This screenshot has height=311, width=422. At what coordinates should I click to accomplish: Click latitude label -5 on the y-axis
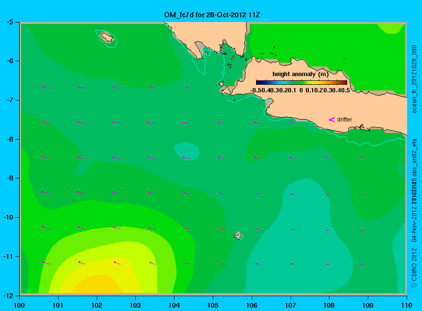pos(10,22)
